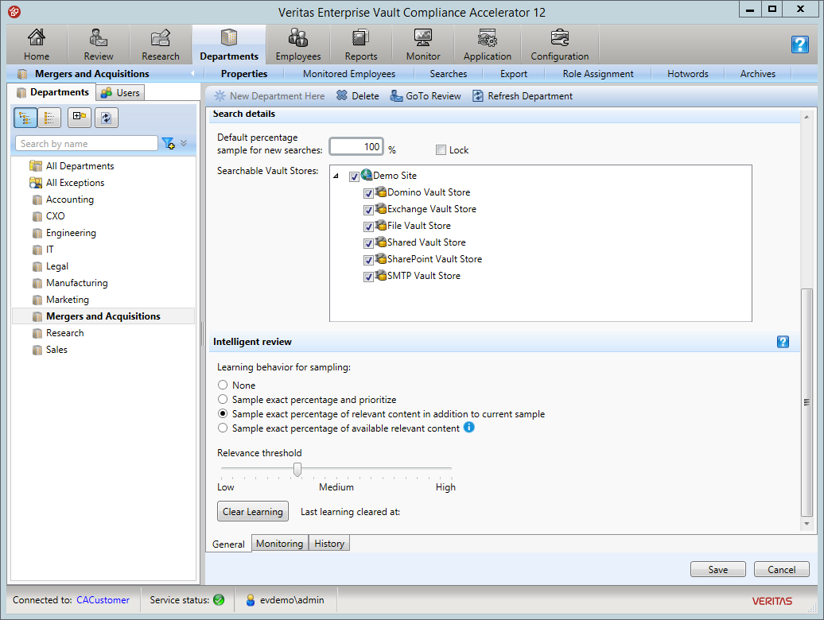Viewport: 824px width, 620px height.
Task: Click the service status green check icon
Action: 220,599
